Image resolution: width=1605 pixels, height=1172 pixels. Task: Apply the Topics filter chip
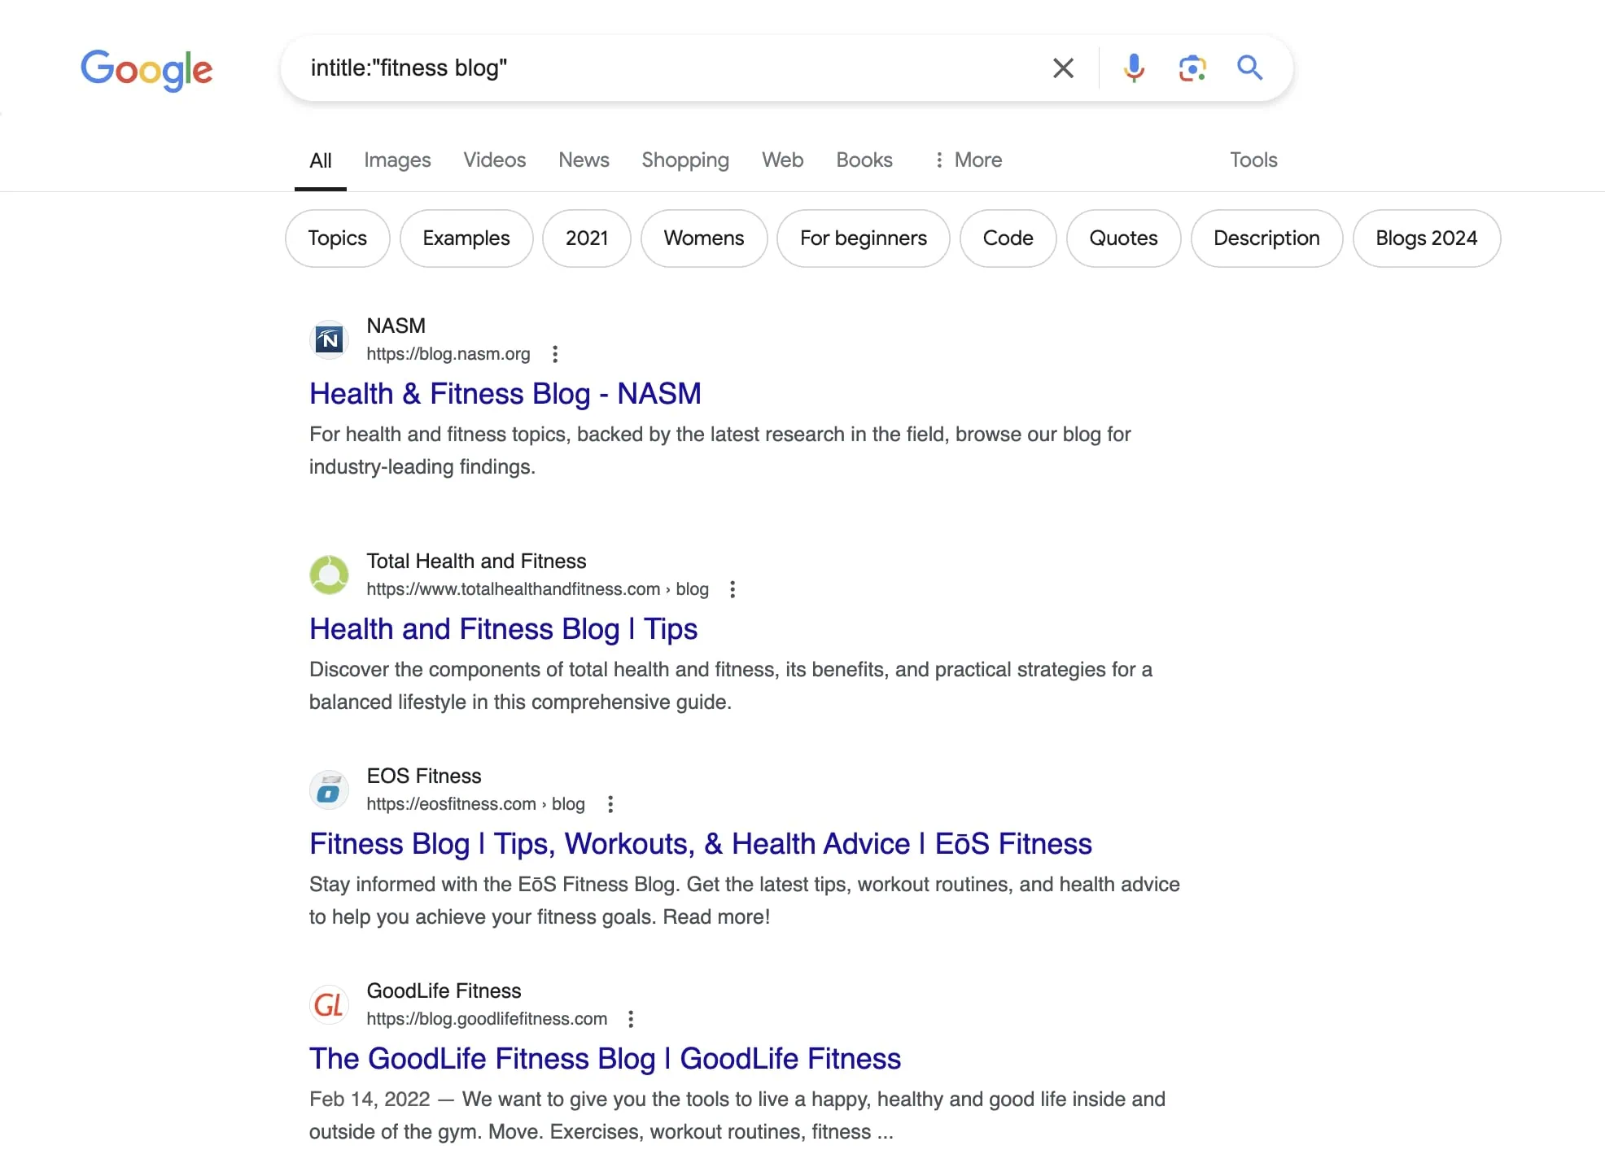tap(338, 238)
